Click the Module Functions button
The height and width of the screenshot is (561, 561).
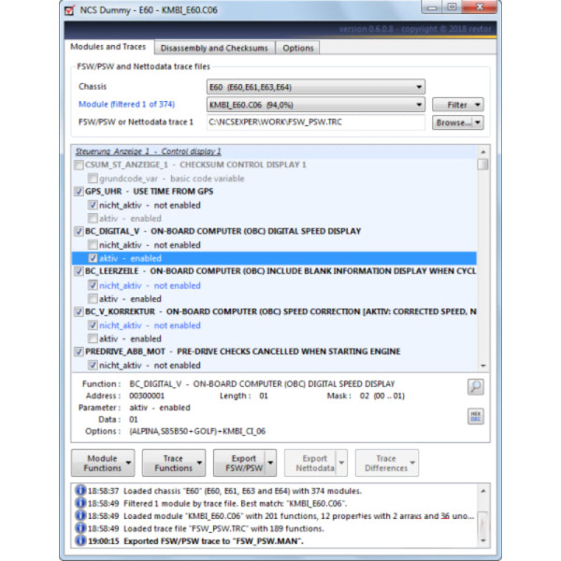click(x=102, y=463)
